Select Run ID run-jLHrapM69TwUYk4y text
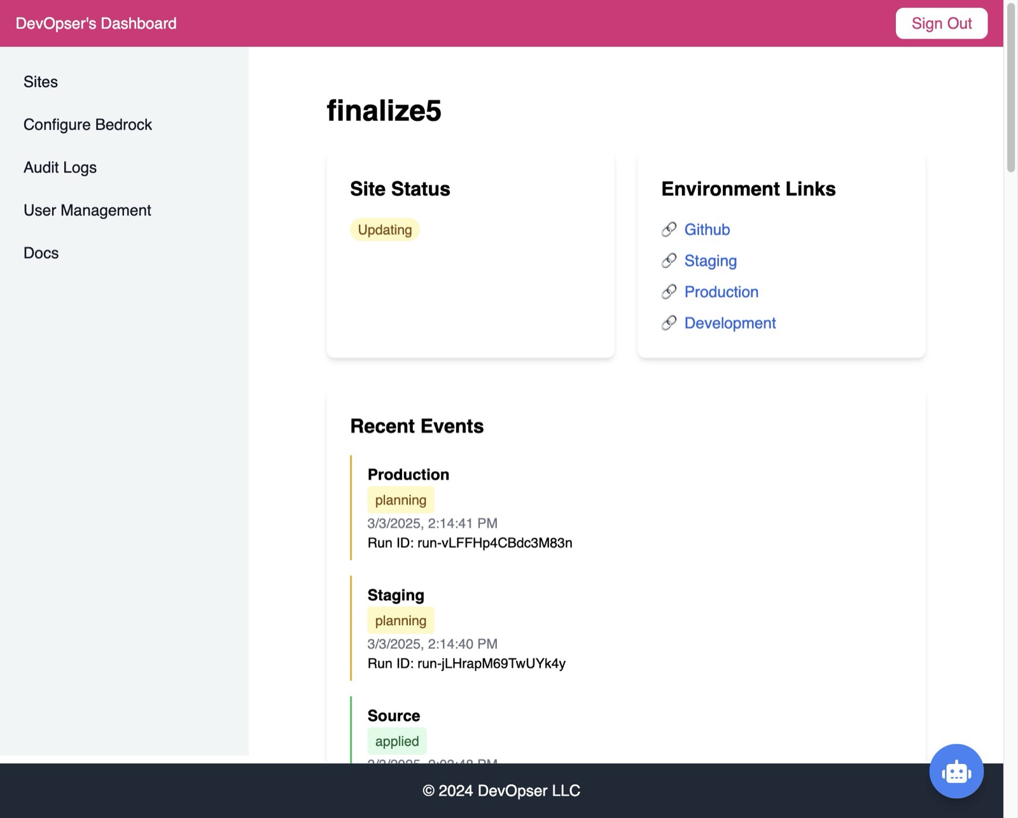1018x818 pixels. (x=466, y=663)
